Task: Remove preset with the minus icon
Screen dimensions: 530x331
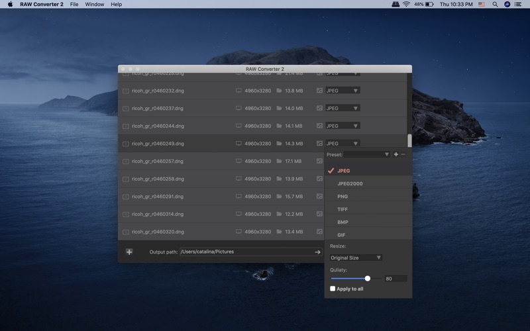Action: coord(403,154)
